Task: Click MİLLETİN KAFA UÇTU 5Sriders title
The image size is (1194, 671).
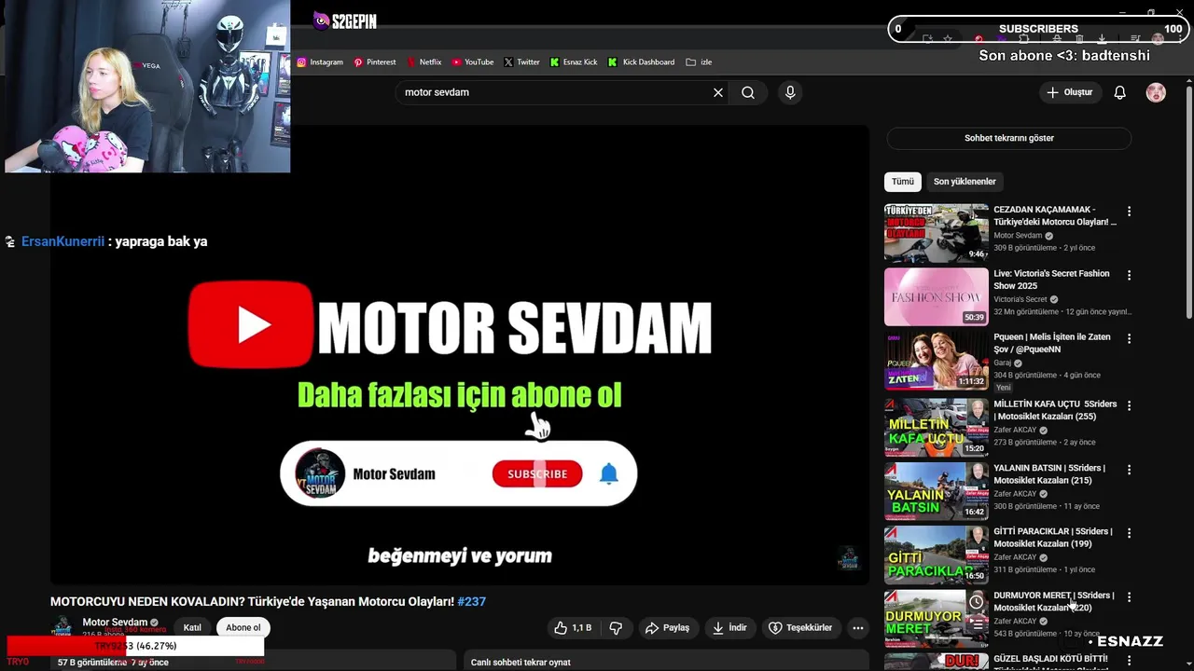Action: [x=1055, y=410]
